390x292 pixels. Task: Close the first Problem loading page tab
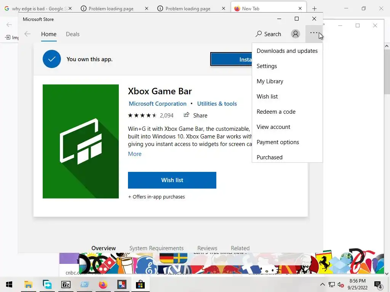click(147, 9)
